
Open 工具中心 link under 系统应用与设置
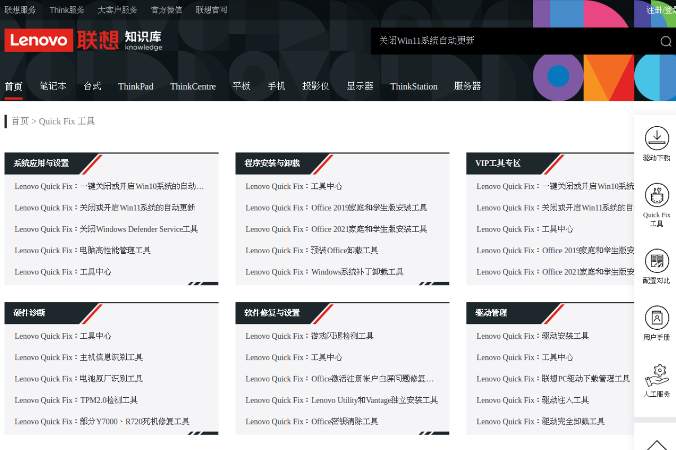pos(63,272)
